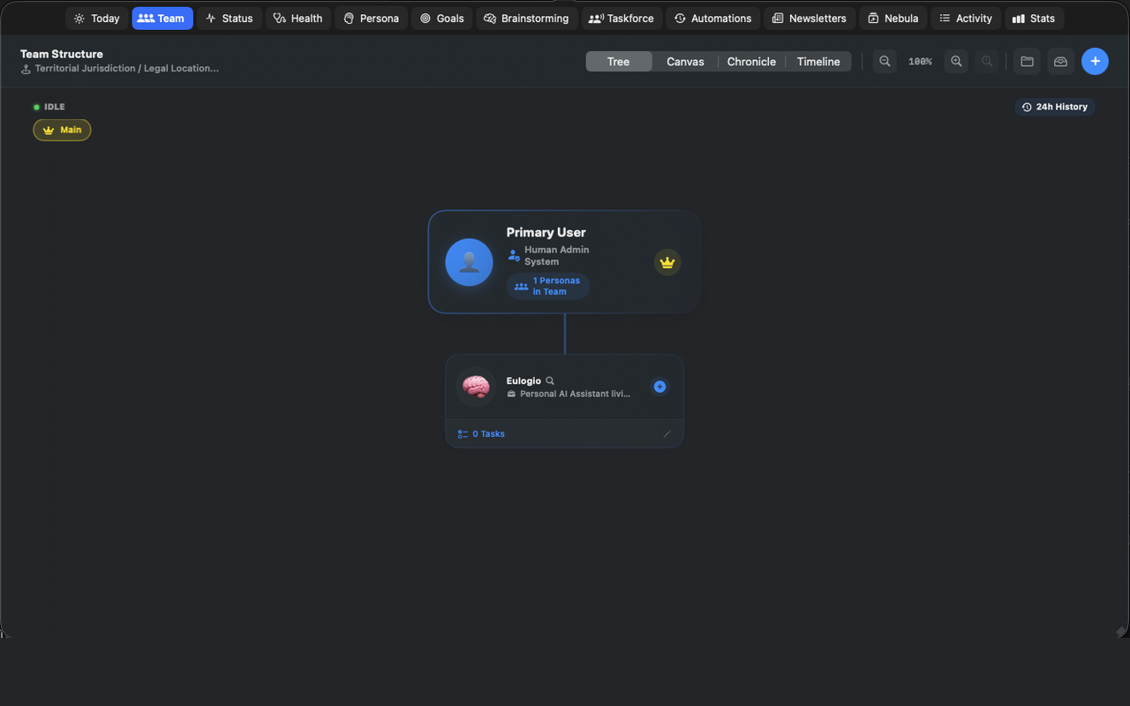The height and width of the screenshot is (706, 1130).
Task: Switch to the Chronicle view
Action: tap(751, 61)
